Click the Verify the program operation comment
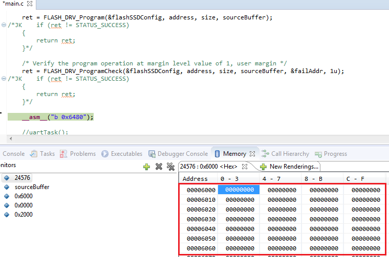Screen dimensions: 389x257 (154, 63)
